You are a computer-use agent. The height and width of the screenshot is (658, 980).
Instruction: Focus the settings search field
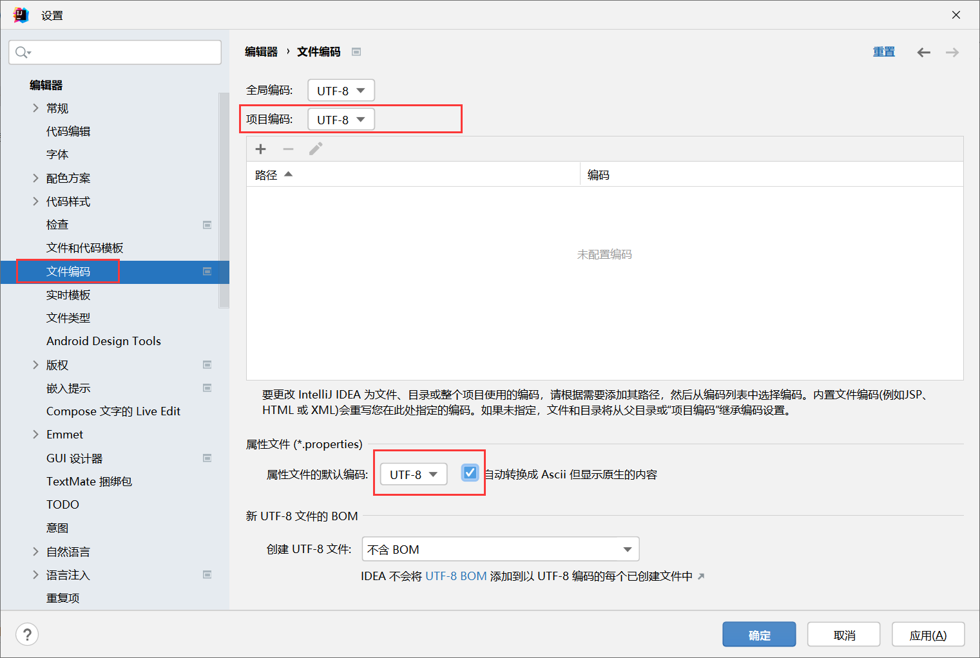point(115,52)
